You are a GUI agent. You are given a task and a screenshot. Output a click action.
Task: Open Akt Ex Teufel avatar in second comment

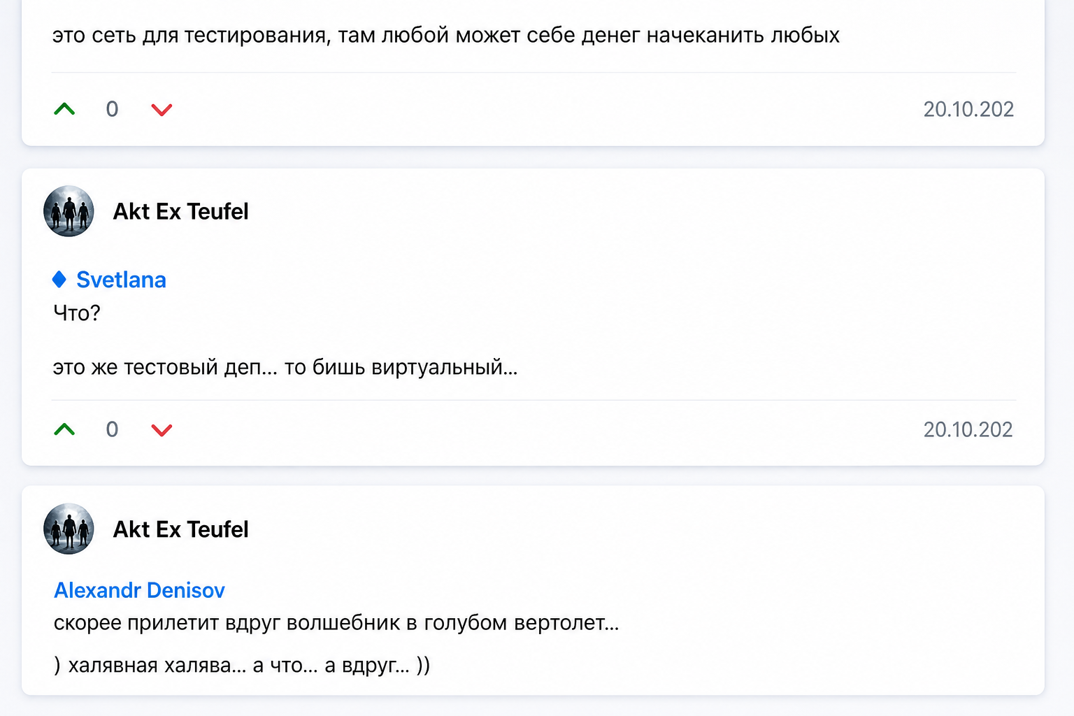click(x=69, y=211)
